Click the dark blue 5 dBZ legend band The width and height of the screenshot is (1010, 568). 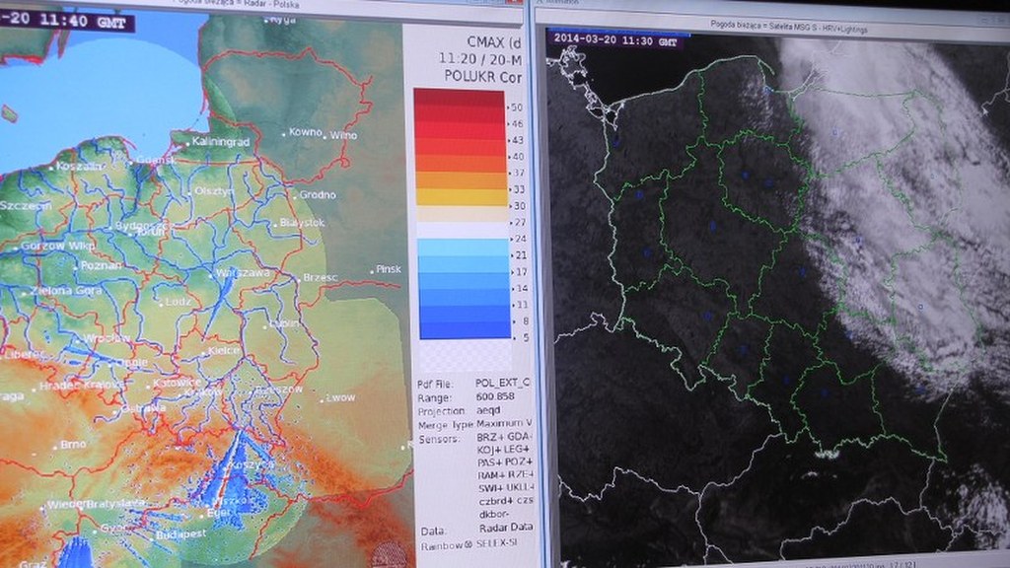(461, 331)
